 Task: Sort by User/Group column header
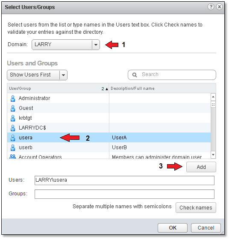point(58,89)
